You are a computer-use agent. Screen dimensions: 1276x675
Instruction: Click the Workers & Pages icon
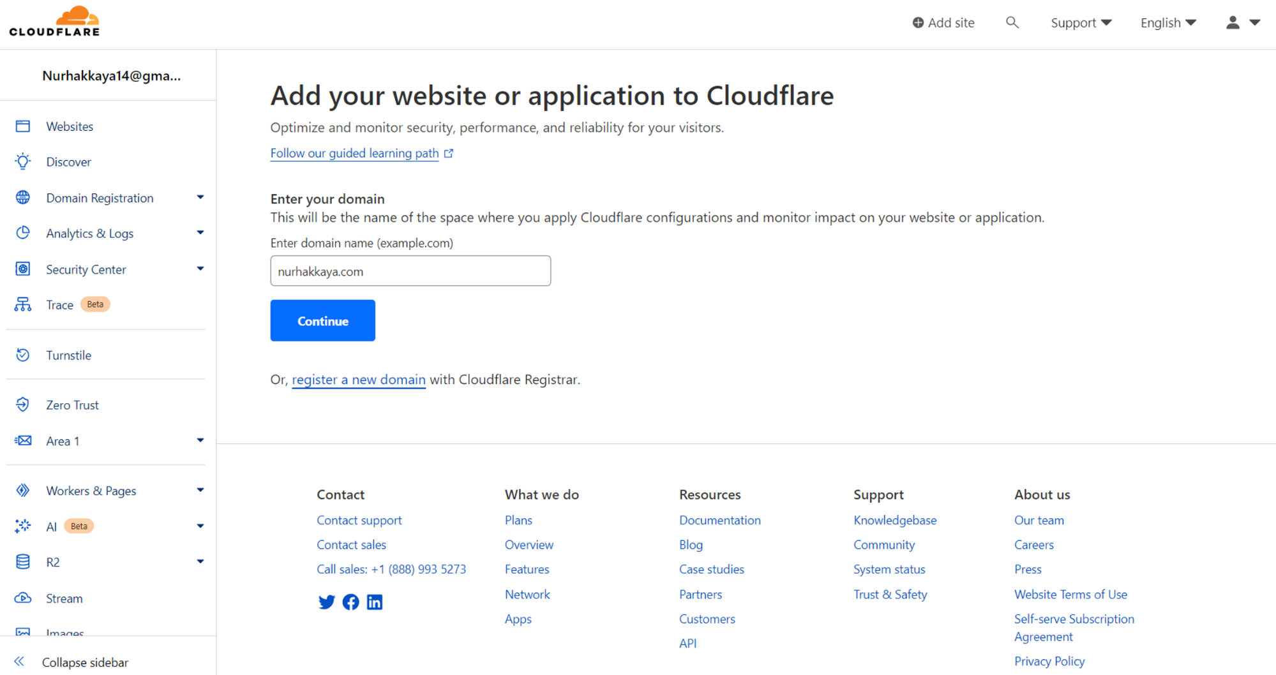click(x=23, y=491)
